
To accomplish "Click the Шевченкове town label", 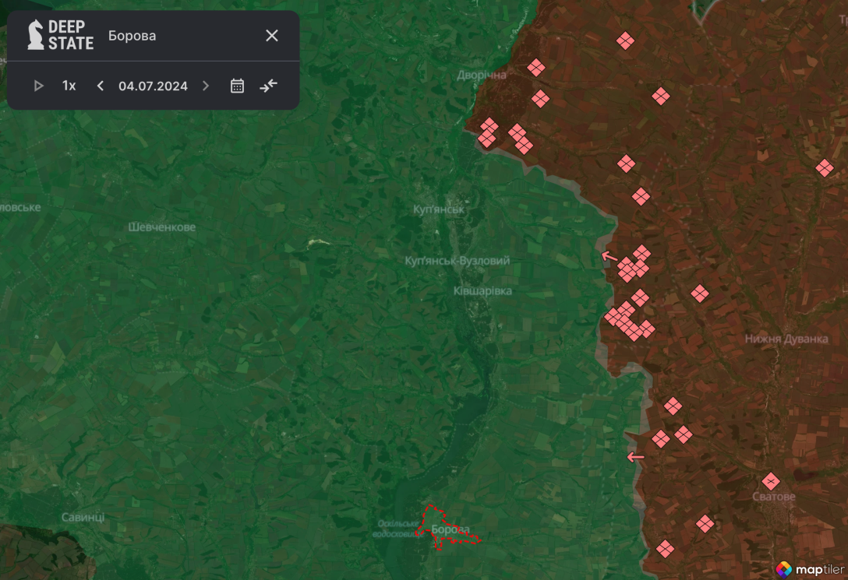I will click(162, 227).
